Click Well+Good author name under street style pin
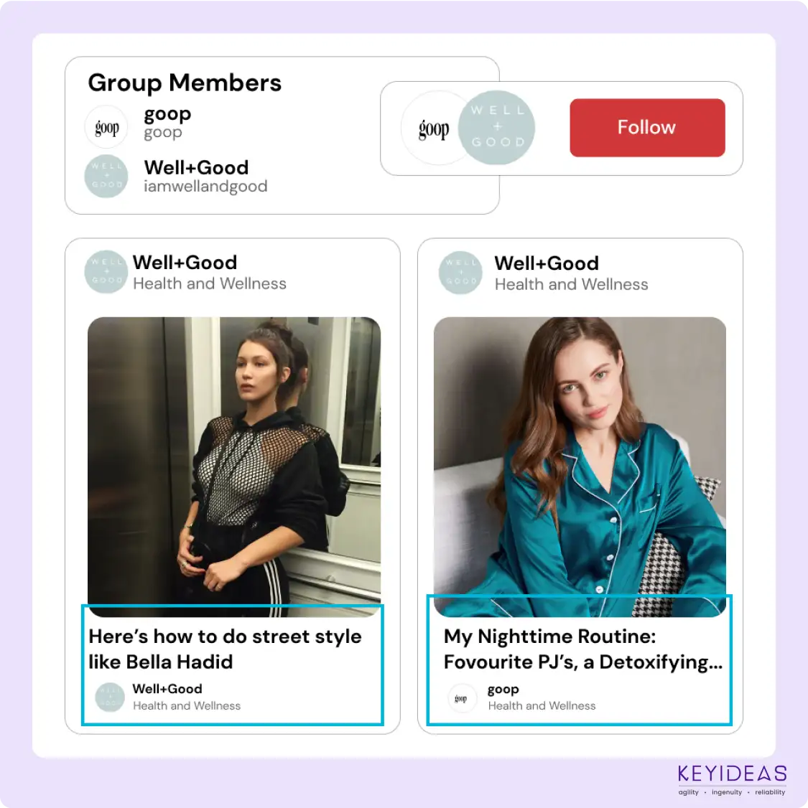Image resolution: width=808 pixels, height=808 pixels. coord(167,689)
